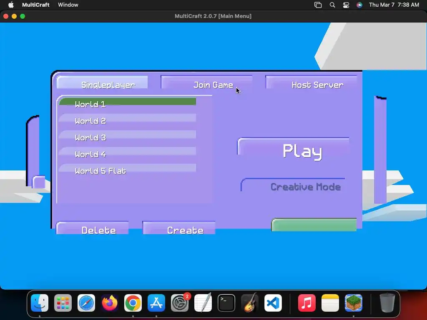This screenshot has height=320, width=427.
Task: Open the Window menu
Action: click(x=68, y=5)
